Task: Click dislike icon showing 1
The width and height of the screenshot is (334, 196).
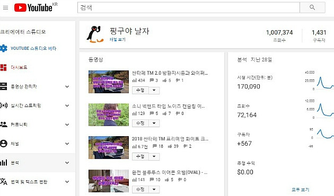Action: point(178,80)
